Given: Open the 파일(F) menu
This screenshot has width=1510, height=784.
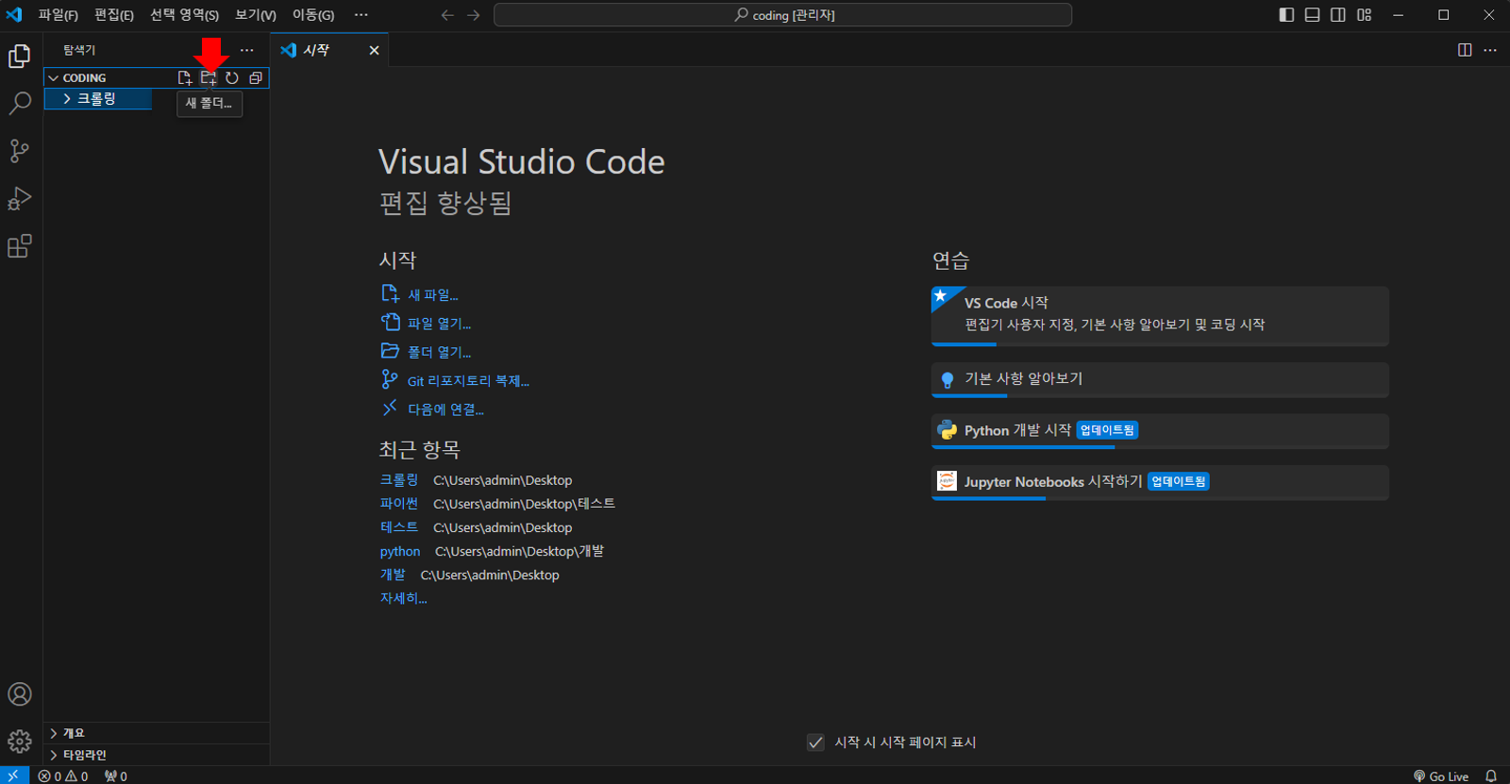Looking at the screenshot, I should 59,15.
